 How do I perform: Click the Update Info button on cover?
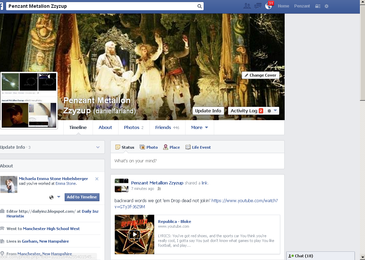pyautogui.click(x=208, y=111)
